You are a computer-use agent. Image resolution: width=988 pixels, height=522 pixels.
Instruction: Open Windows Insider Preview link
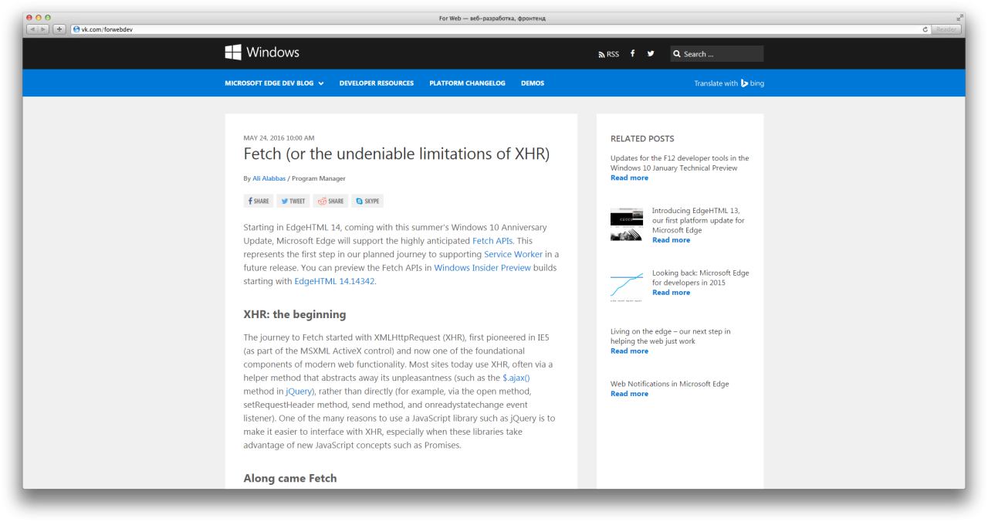(x=482, y=267)
